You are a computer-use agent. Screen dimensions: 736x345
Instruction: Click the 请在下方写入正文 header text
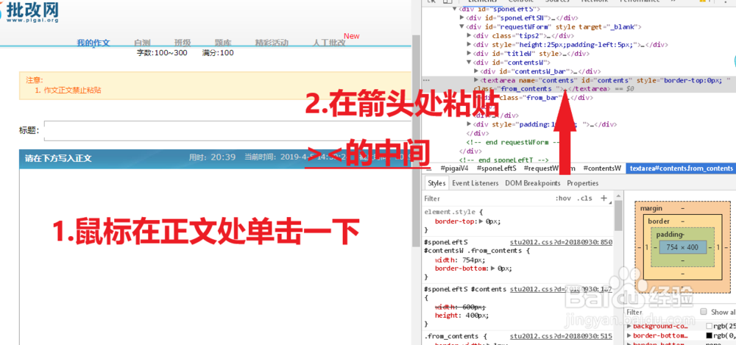click(x=58, y=158)
